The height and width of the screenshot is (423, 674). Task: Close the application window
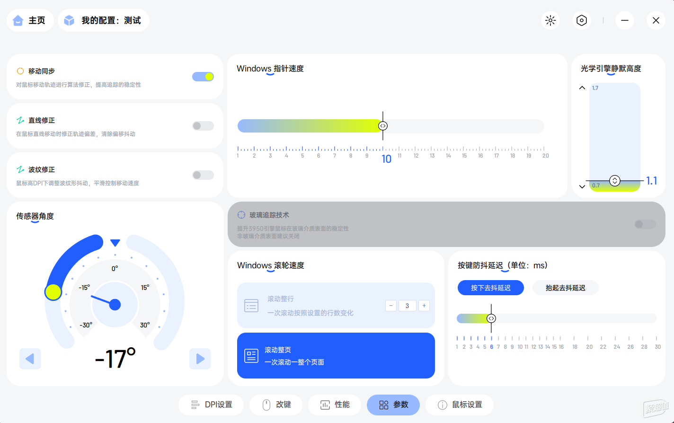(x=656, y=20)
